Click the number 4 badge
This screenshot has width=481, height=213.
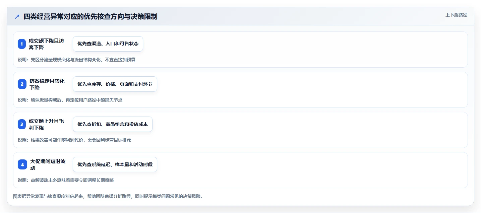click(22, 164)
